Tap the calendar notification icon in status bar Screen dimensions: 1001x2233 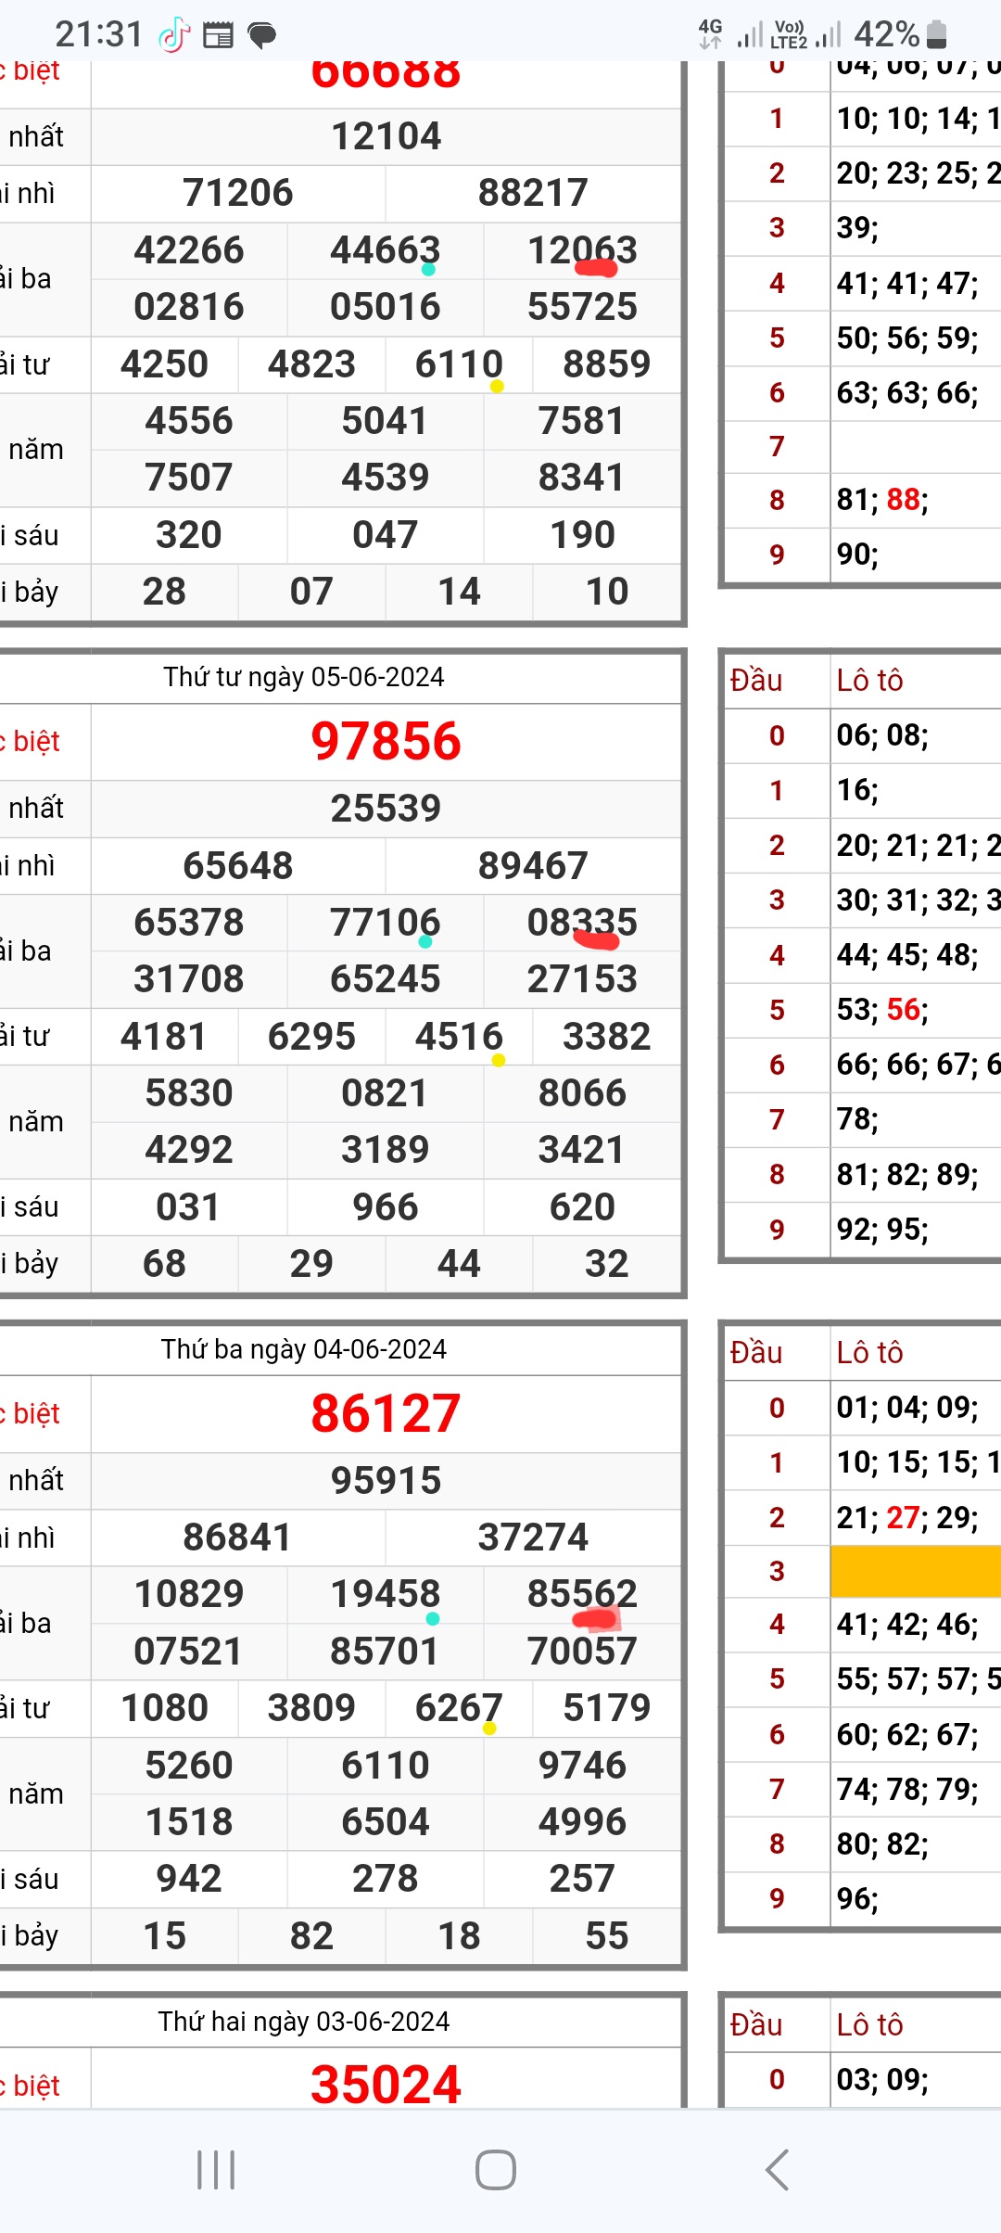point(218,36)
